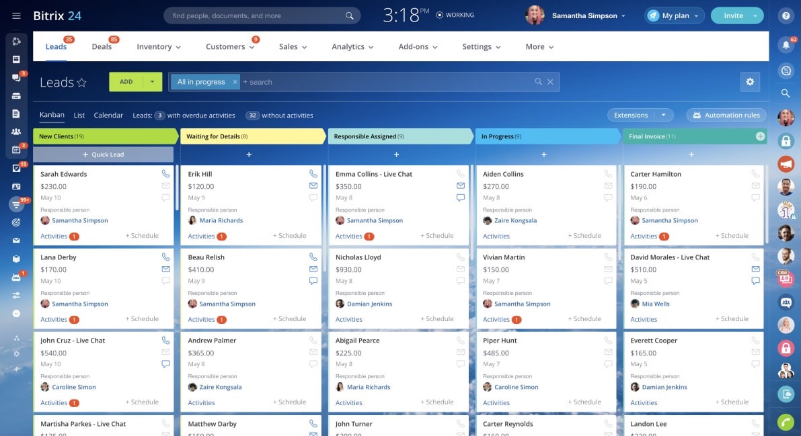Open the Extensions dropdown
The image size is (801, 436).
640,115
